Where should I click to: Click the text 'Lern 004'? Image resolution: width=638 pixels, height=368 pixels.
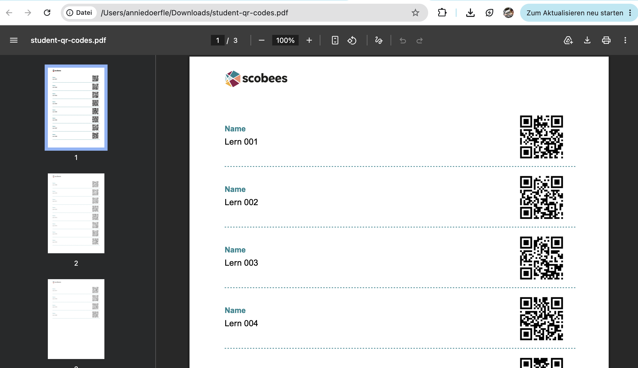(x=241, y=323)
